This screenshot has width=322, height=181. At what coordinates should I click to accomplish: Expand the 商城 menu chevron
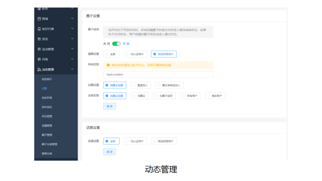(72, 18)
